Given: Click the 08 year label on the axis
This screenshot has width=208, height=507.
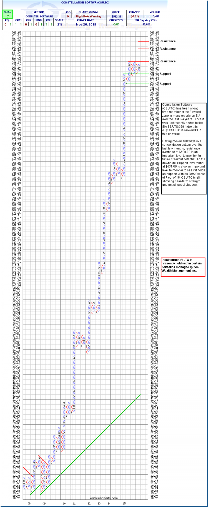Looking at the screenshot, I should pyautogui.click(x=29, y=503).
